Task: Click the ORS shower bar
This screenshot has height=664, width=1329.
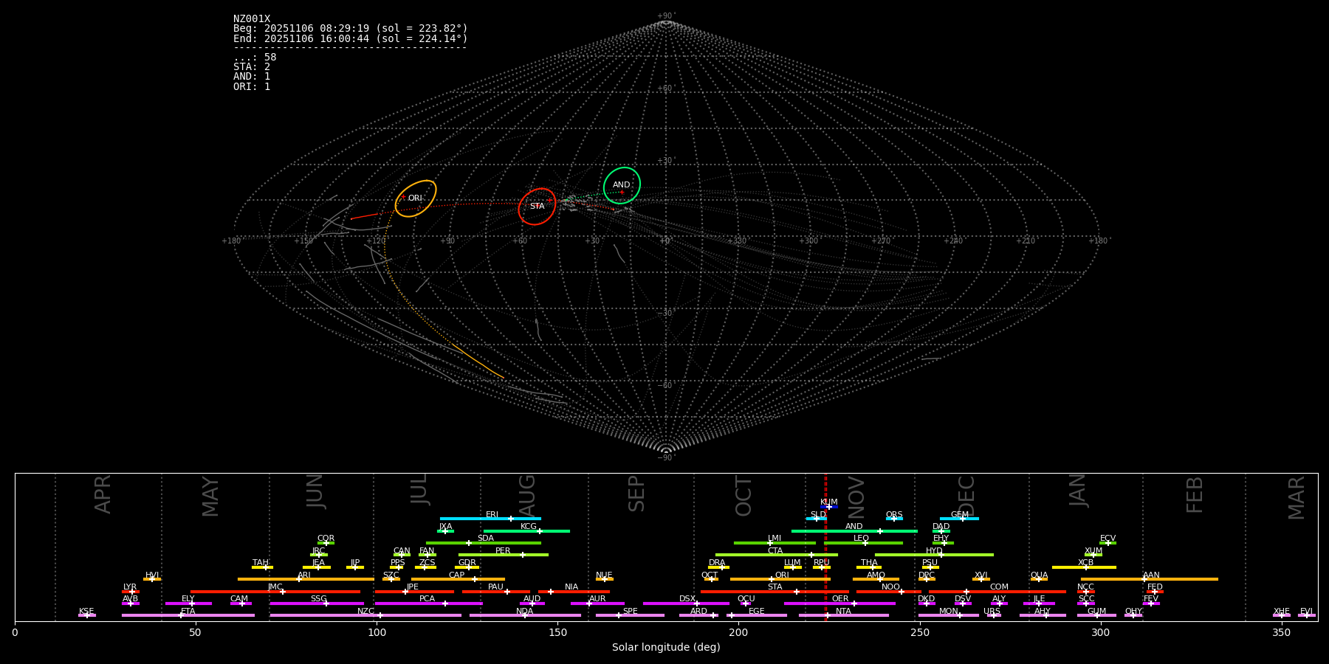Action: [x=894, y=519]
